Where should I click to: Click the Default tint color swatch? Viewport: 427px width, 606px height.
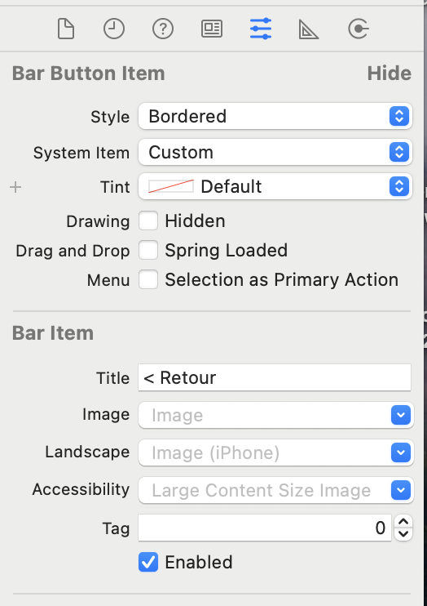171,187
